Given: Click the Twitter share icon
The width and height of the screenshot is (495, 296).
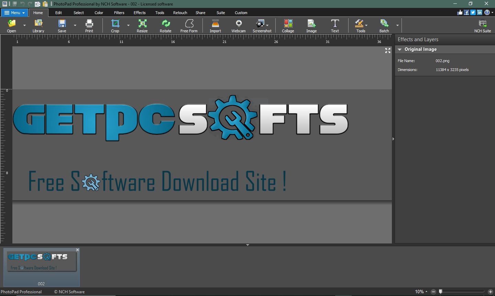Looking at the screenshot, I should pos(473,12).
